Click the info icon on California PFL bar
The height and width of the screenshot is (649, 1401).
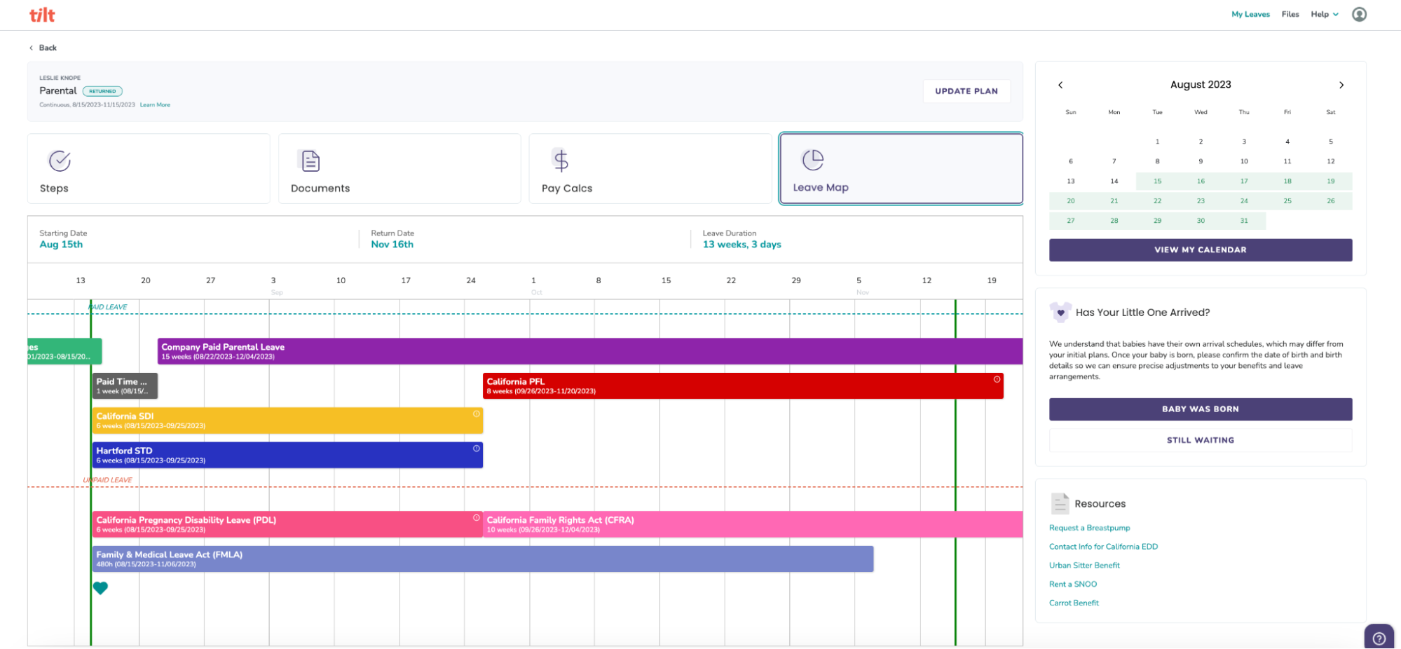click(x=998, y=378)
